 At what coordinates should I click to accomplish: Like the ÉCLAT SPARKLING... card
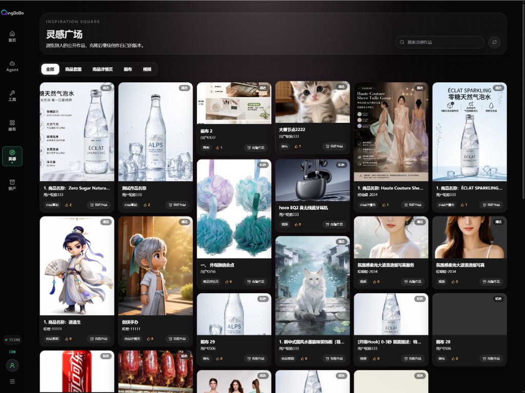pyautogui.click(x=463, y=205)
